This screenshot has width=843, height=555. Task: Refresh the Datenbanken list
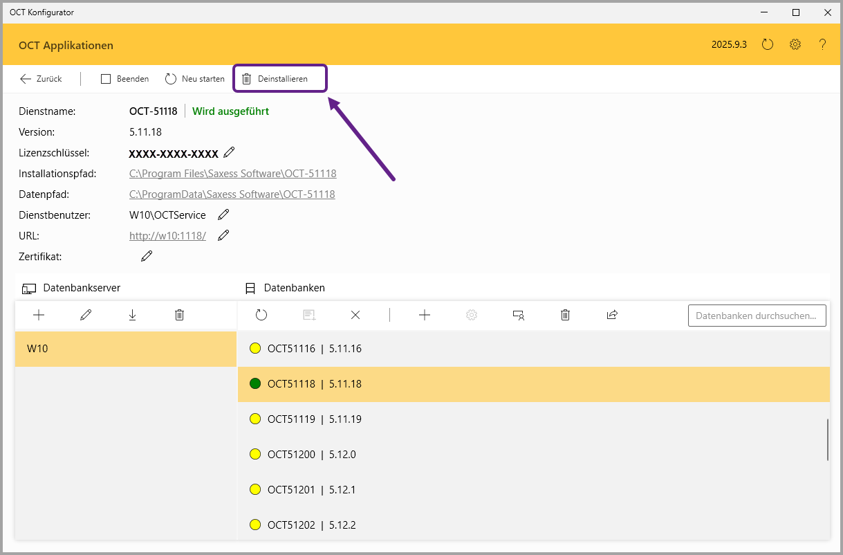(261, 315)
